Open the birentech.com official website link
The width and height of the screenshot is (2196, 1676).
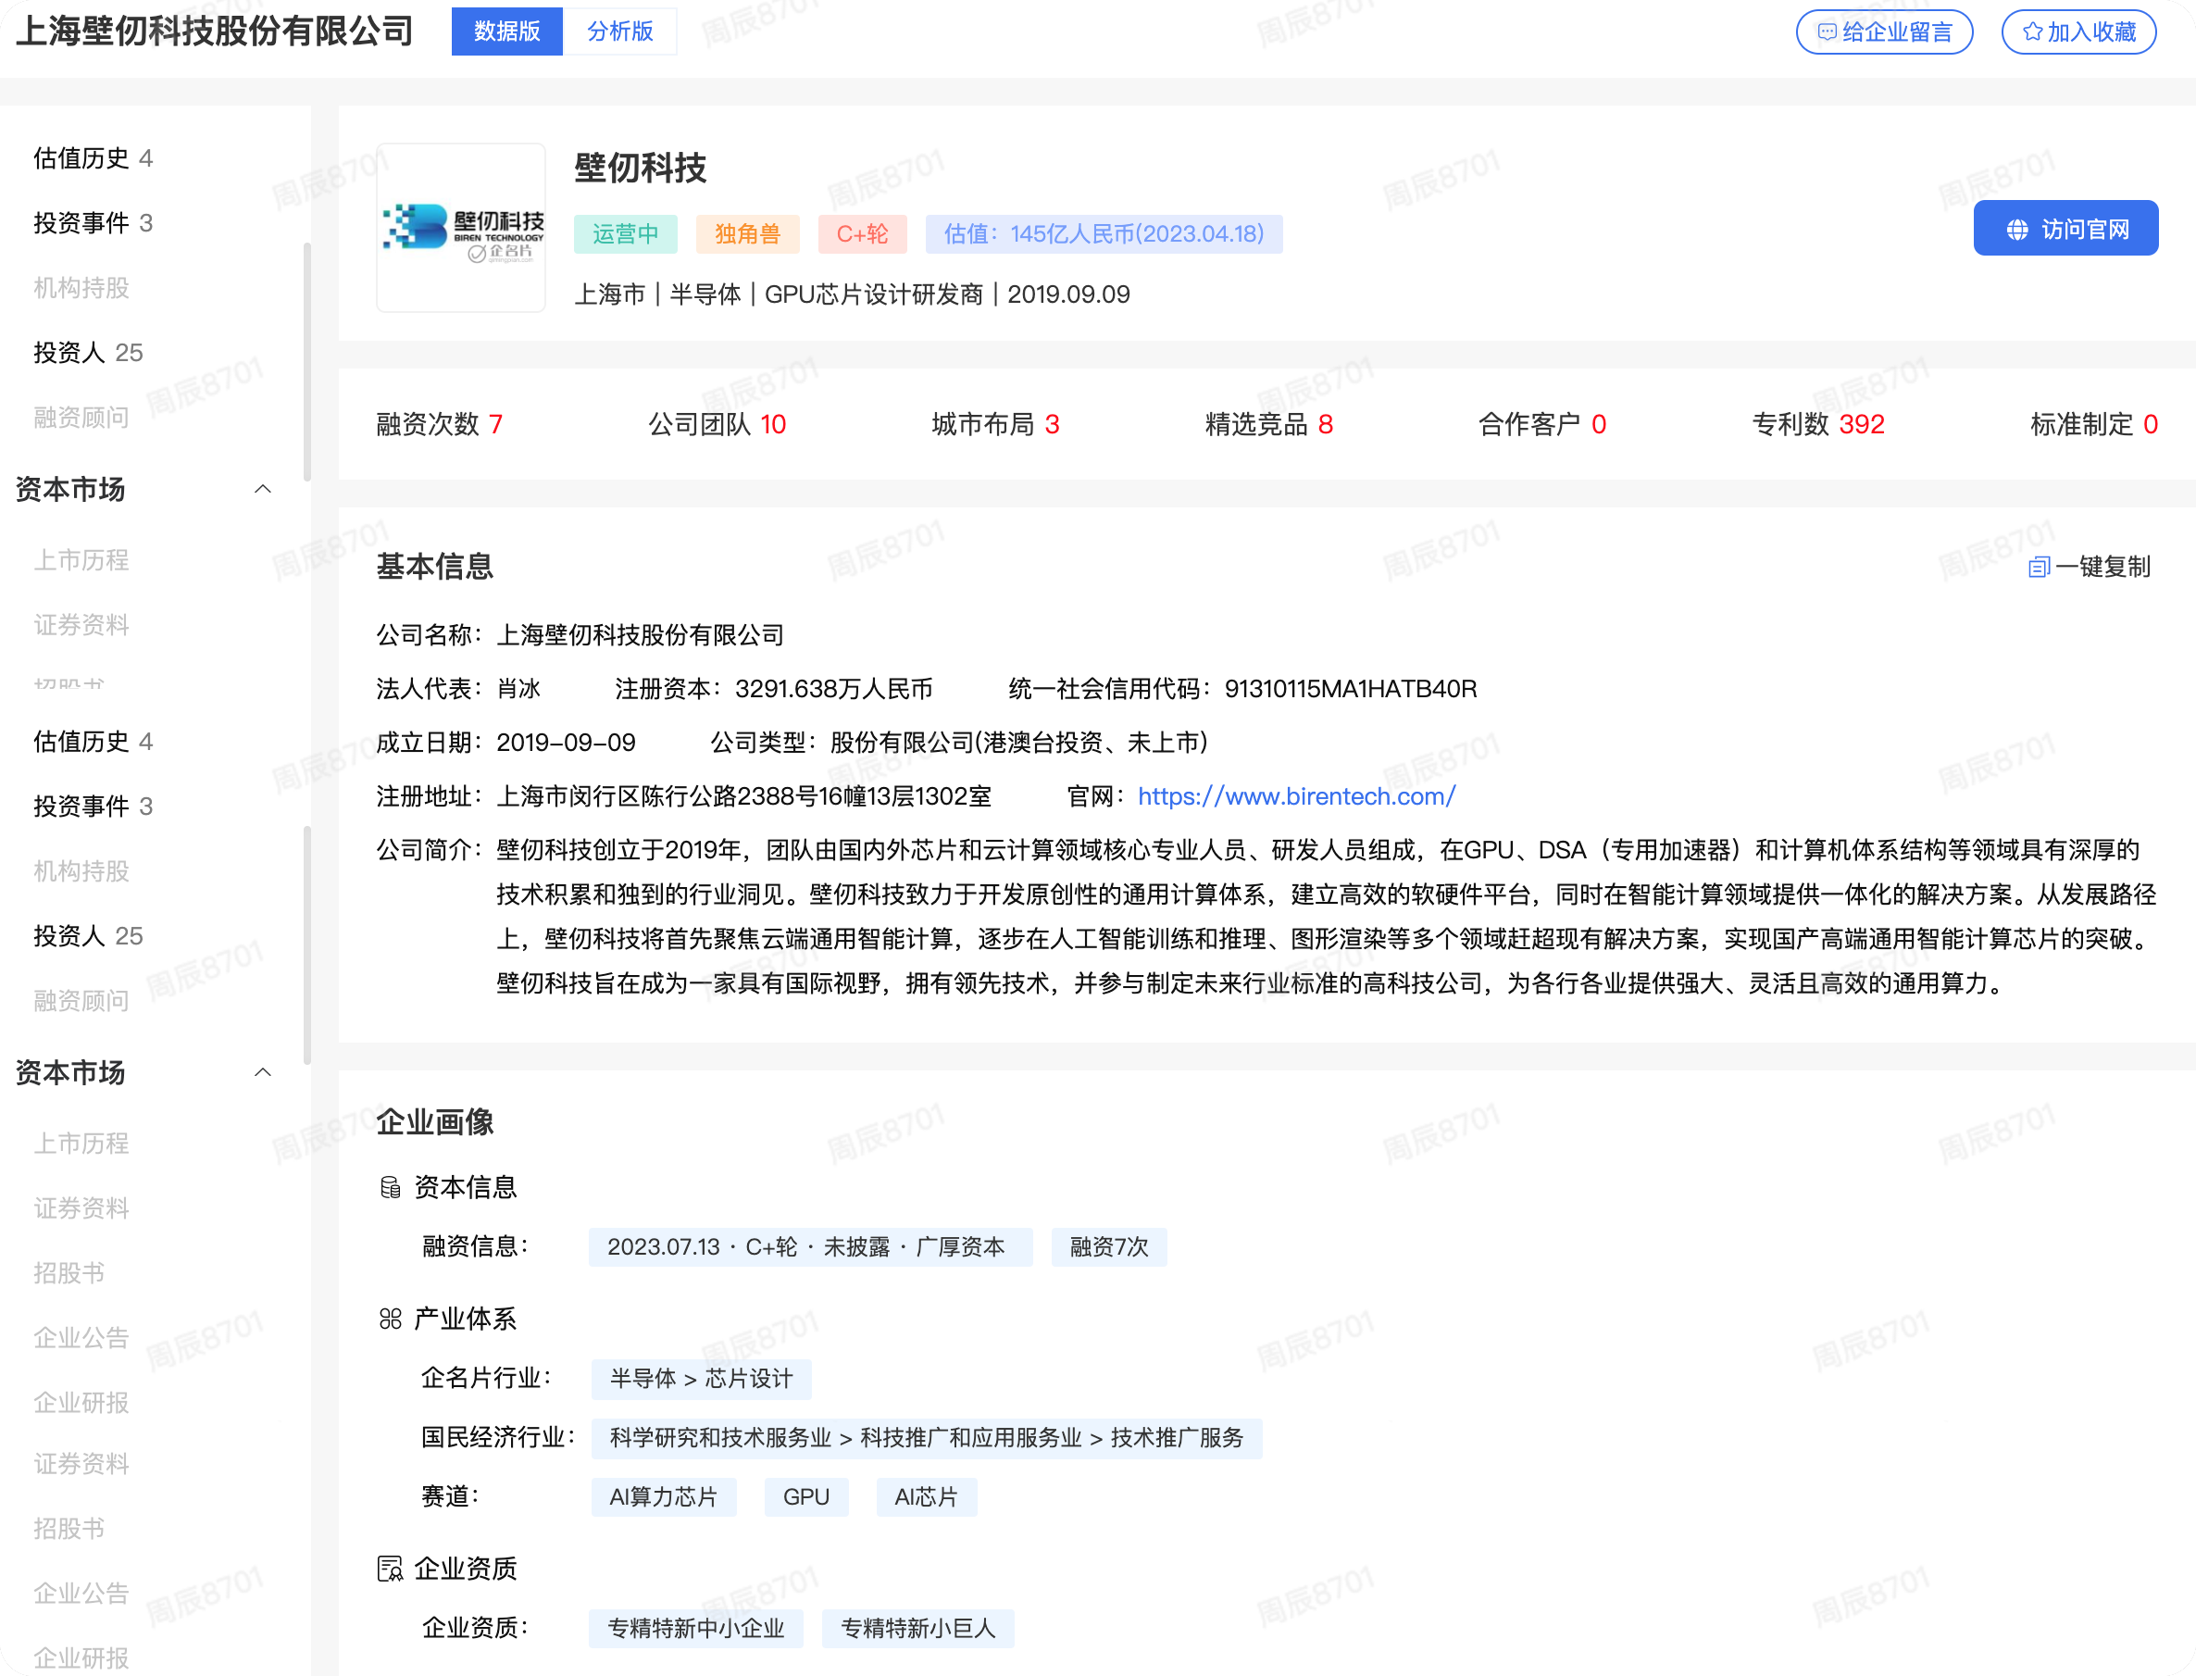pyautogui.click(x=1296, y=796)
